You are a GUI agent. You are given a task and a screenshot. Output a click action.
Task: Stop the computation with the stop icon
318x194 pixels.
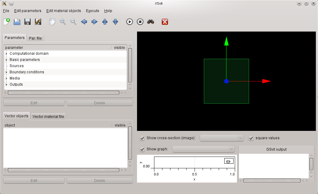[x=140, y=22]
